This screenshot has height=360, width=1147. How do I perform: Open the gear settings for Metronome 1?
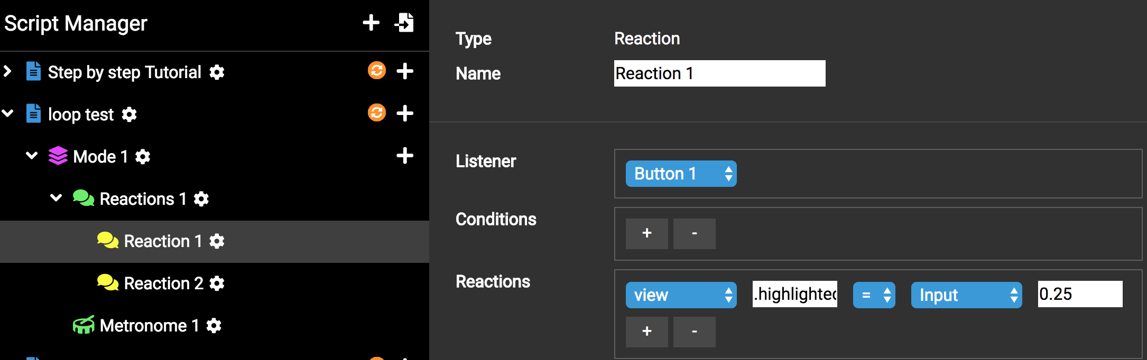[x=214, y=326]
